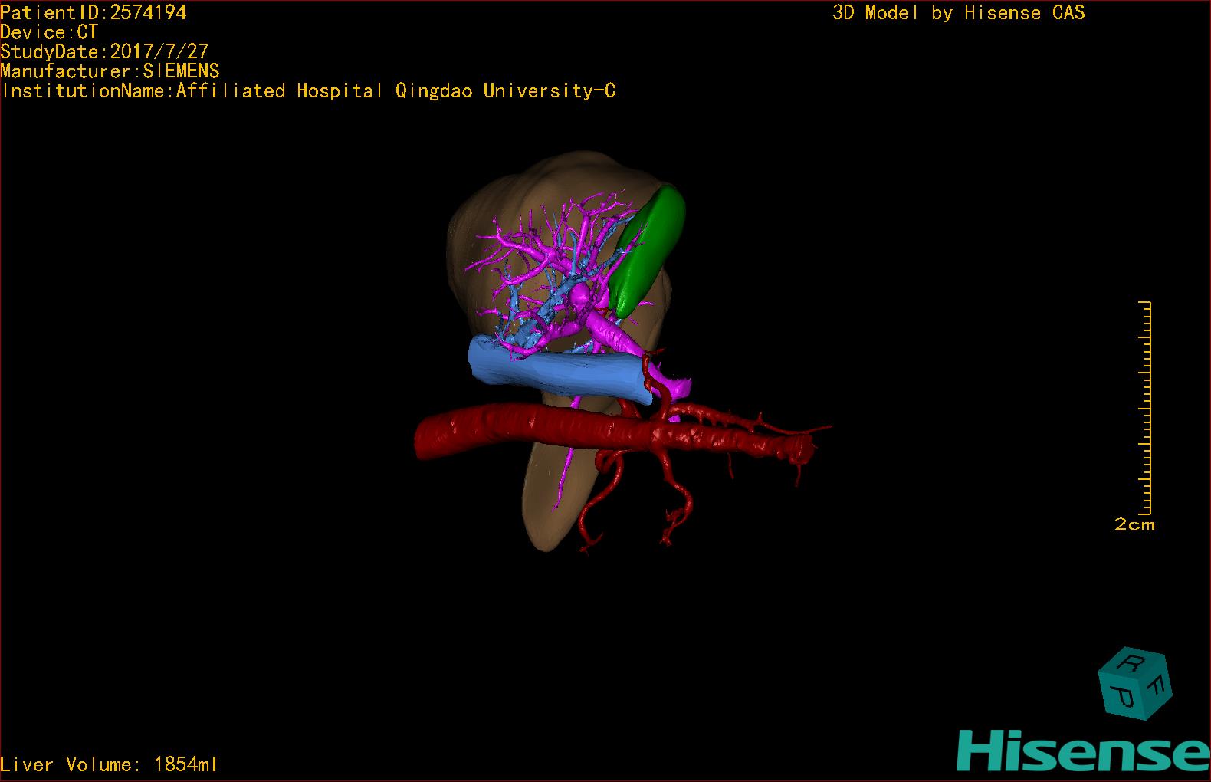
Task: Click the Device:CT label
Action: coord(49,32)
